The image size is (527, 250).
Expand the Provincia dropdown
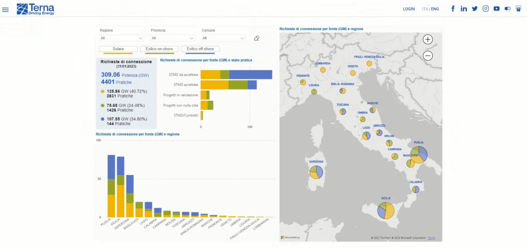tap(172, 38)
